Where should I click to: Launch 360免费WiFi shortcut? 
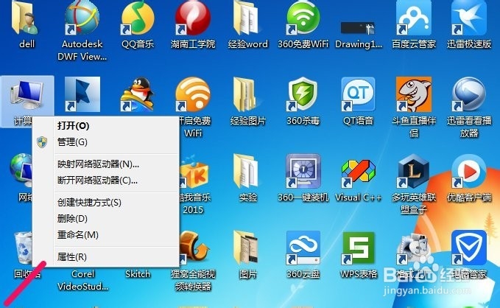[x=303, y=18]
